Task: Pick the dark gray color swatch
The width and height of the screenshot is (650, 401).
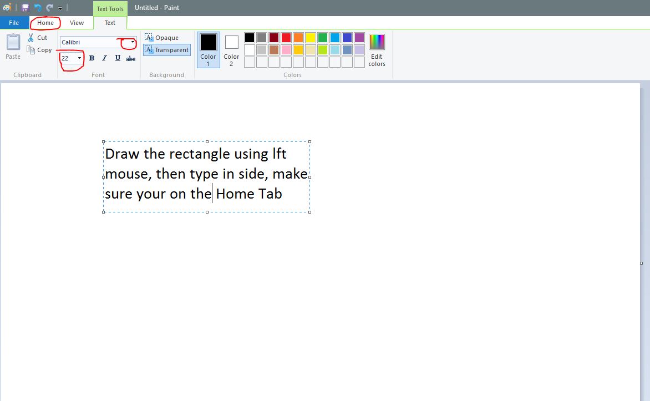Action: pyautogui.click(x=262, y=38)
